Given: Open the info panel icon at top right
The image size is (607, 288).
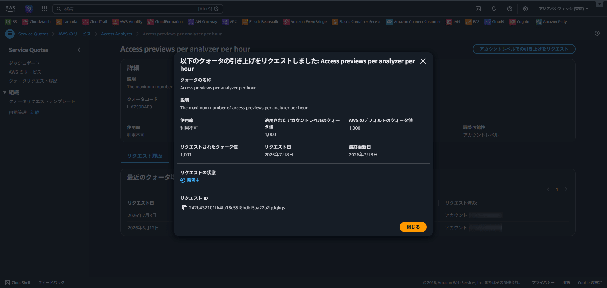Looking at the screenshot, I should 597,33.
